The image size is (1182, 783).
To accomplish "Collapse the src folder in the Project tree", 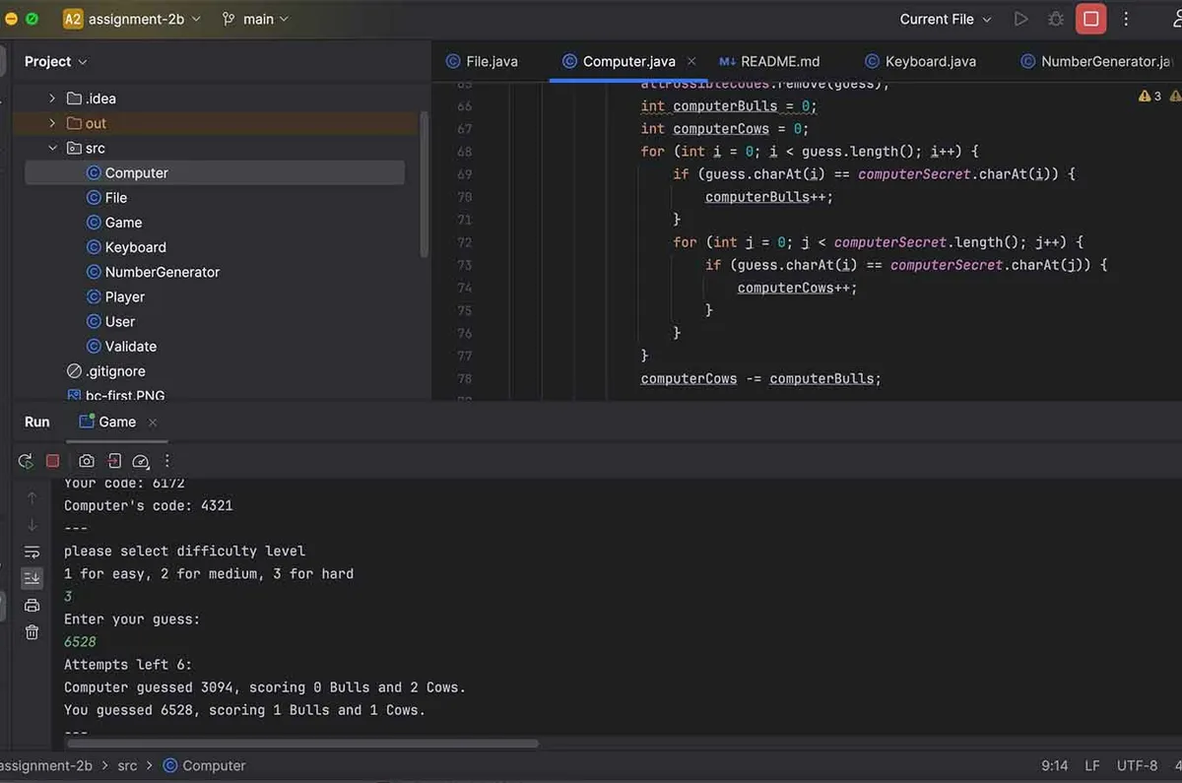I will (x=53, y=148).
